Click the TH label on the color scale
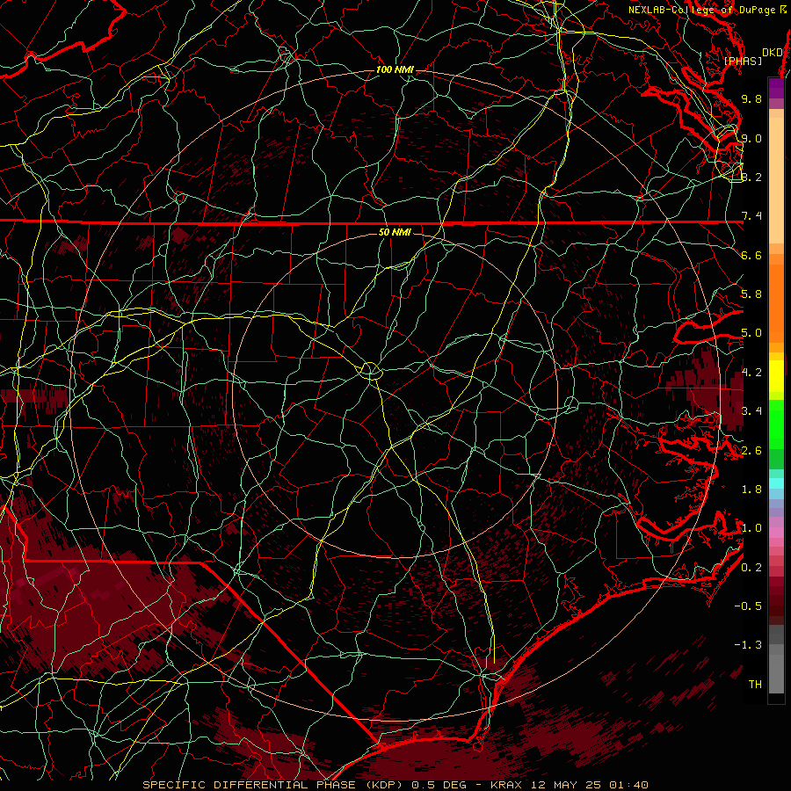 (755, 685)
